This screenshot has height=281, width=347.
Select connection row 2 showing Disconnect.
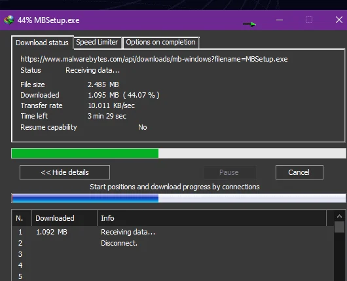[173, 243]
